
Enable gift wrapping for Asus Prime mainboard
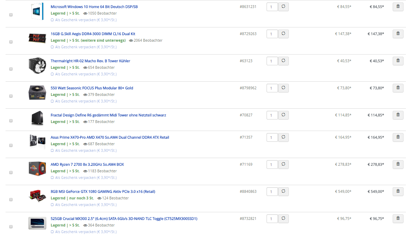point(52,150)
